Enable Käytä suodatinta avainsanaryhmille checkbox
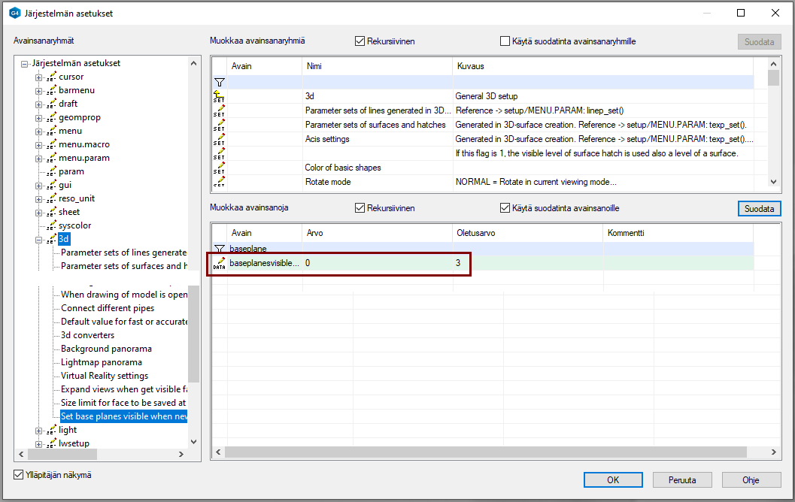Viewport: 795px width, 502px height. tap(505, 41)
